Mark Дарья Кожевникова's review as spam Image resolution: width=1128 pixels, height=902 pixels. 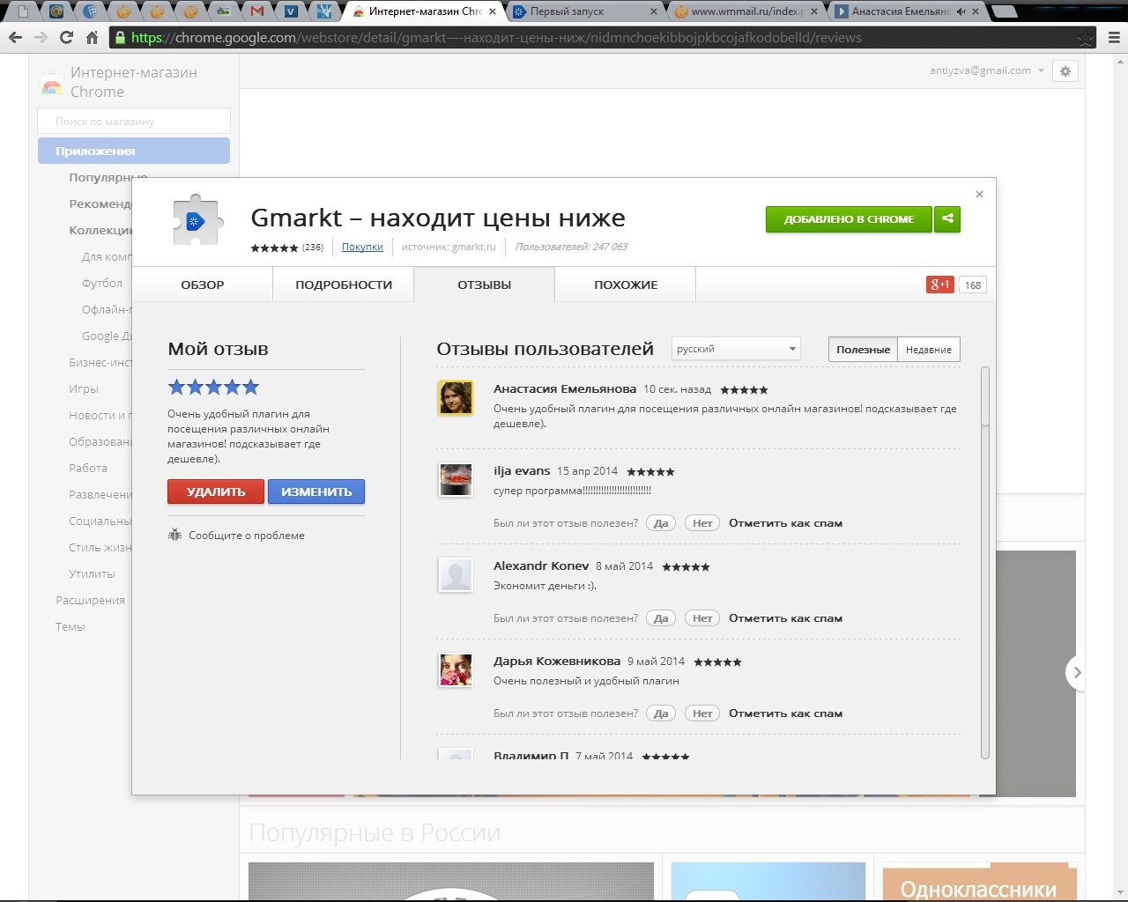785,713
